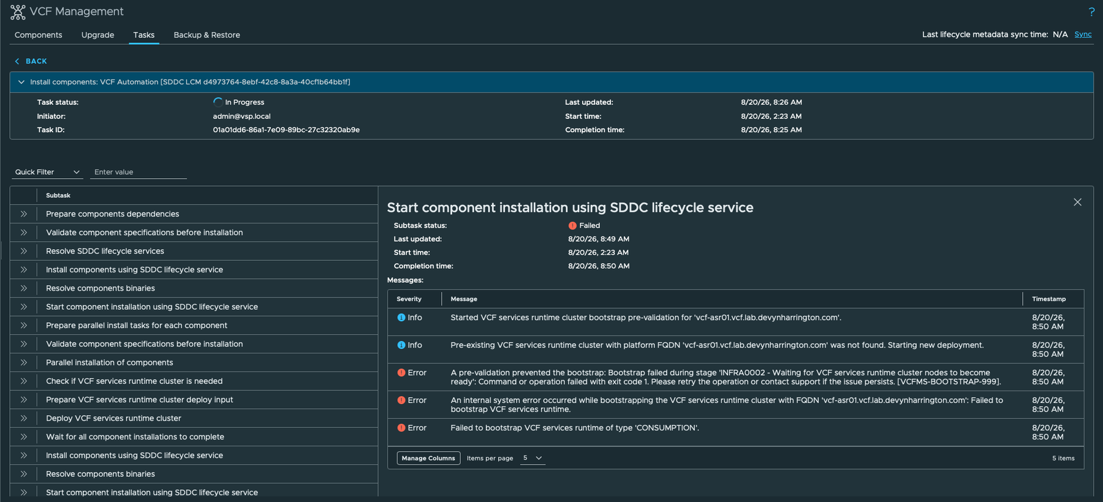Expand 'Deploy VCF services runtime cluster' subtask
Viewport: 1103px width, 502px height.
click(x=23, y=418)
